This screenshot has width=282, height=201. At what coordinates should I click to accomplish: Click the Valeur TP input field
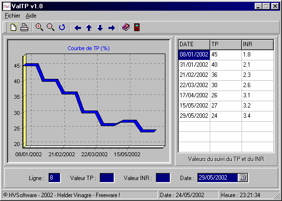point(107,178)
